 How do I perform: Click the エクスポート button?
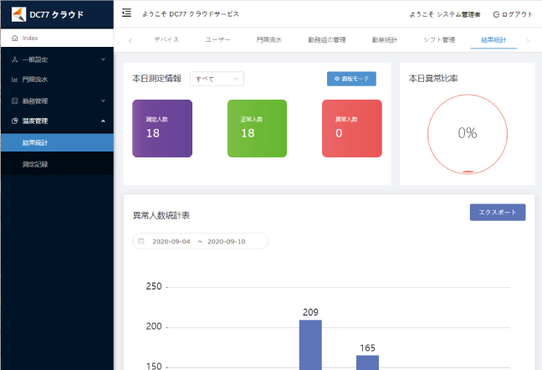pyautogui.click(x=497, y=212)
